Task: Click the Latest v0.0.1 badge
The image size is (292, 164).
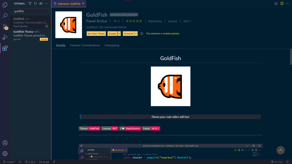Action: click(151, 129)
